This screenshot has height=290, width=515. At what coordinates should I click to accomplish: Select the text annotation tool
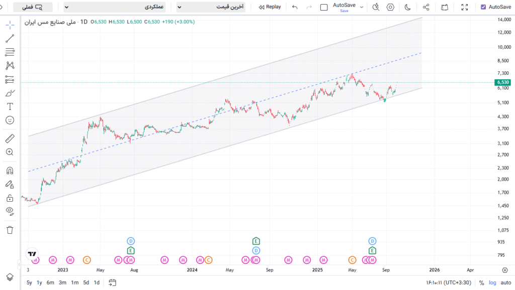click(x=10, y=106)
